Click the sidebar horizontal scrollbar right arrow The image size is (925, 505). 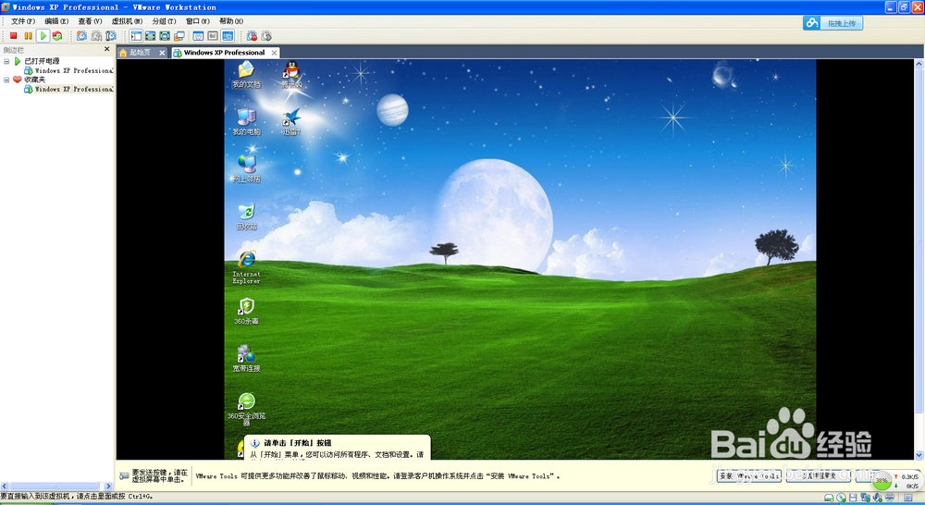[x=108, y=487]
